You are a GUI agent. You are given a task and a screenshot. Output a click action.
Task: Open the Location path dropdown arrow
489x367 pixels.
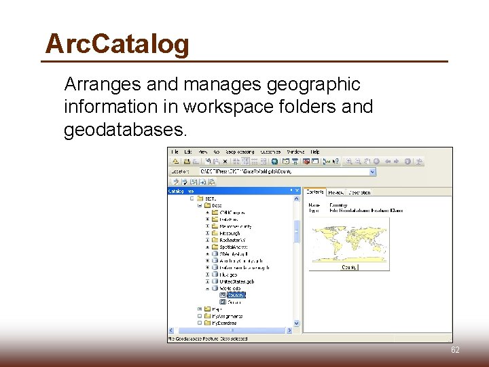pyautogui.click(x=372, y=172)
